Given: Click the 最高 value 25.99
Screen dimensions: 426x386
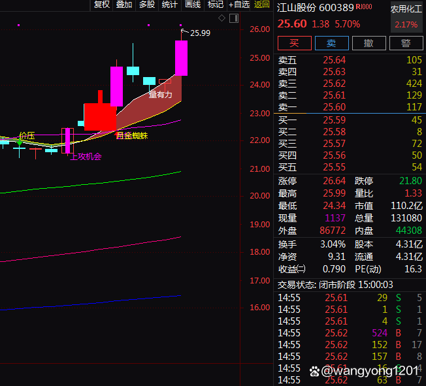Looking at the screenshot, I should [x=334, y=193].
